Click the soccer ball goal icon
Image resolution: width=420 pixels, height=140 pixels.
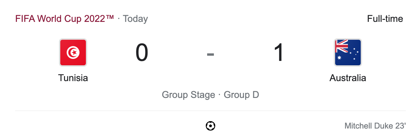(x=211, y=126)
